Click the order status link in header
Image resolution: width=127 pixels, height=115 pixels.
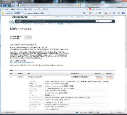coord(80,17)
